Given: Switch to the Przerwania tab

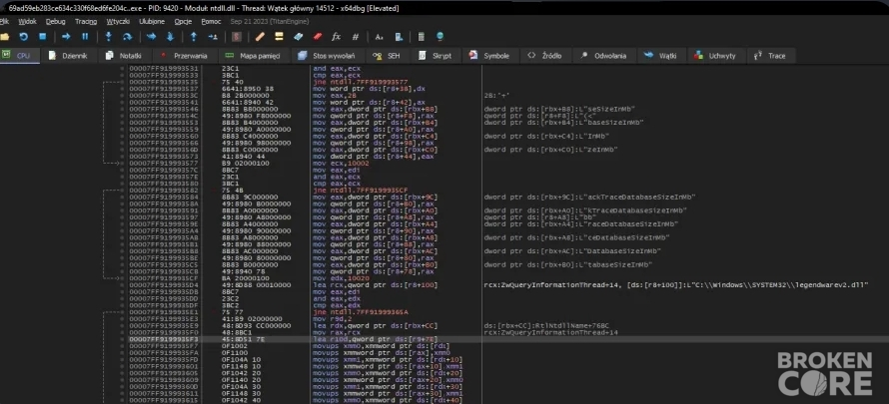Looking at the screenshot, I should [184, 56].
